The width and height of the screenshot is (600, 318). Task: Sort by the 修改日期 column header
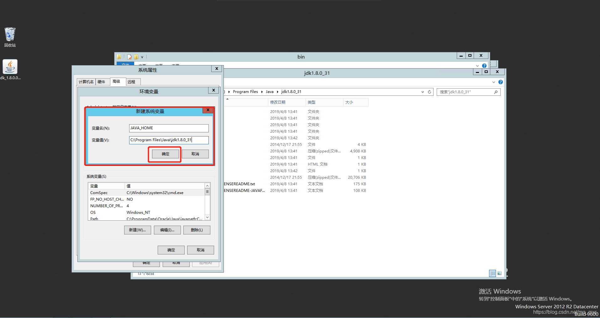click(287, 102)
